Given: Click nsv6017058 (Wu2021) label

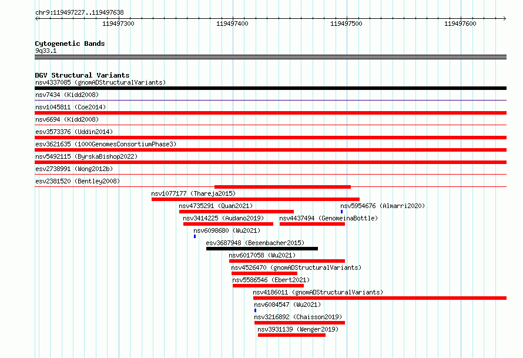Looking at the screenshot, I should [x=262, y=255].
